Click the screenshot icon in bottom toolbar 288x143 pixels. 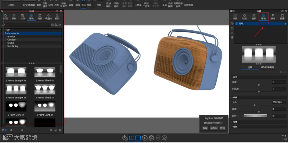coord(164,138)
